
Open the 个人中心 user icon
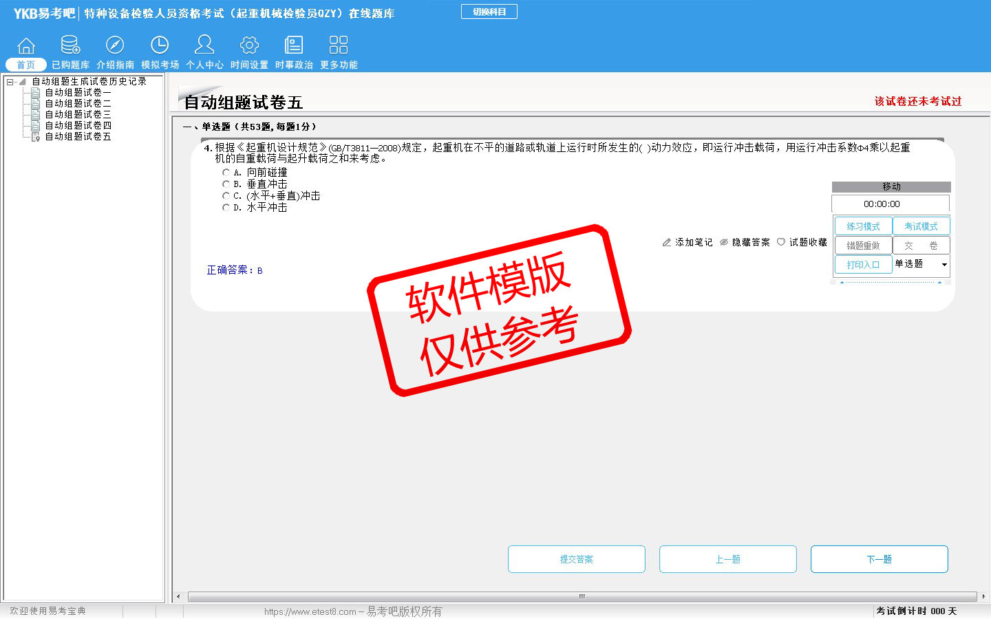click(204, 46)
